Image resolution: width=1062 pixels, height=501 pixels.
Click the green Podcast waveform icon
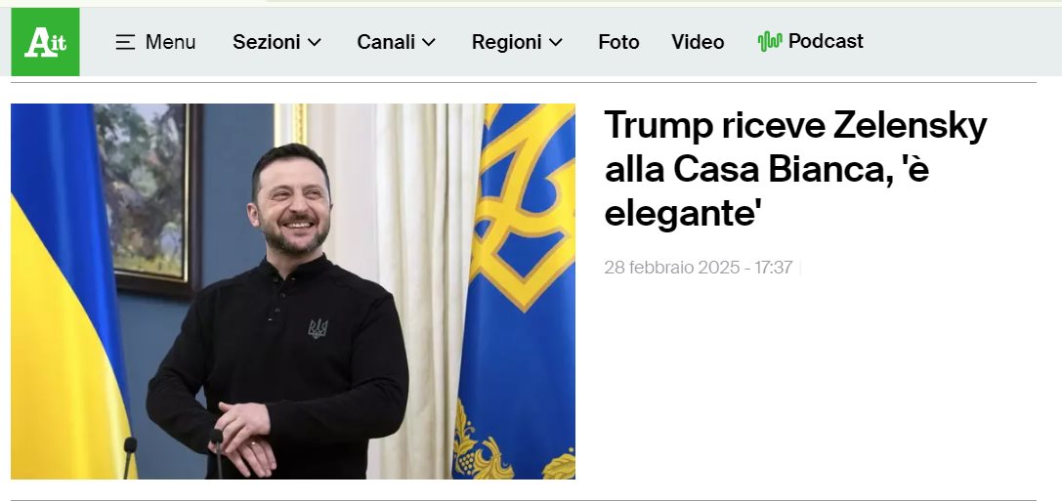[x=770, y=41]
